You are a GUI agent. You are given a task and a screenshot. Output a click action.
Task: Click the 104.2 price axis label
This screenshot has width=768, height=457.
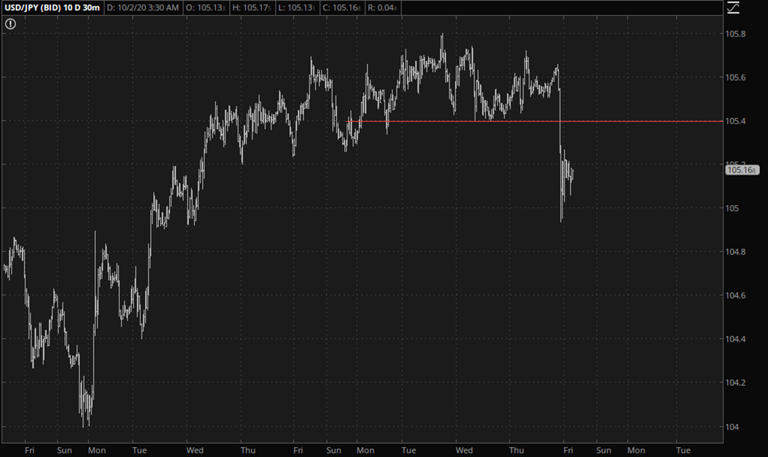click(735, 383)
